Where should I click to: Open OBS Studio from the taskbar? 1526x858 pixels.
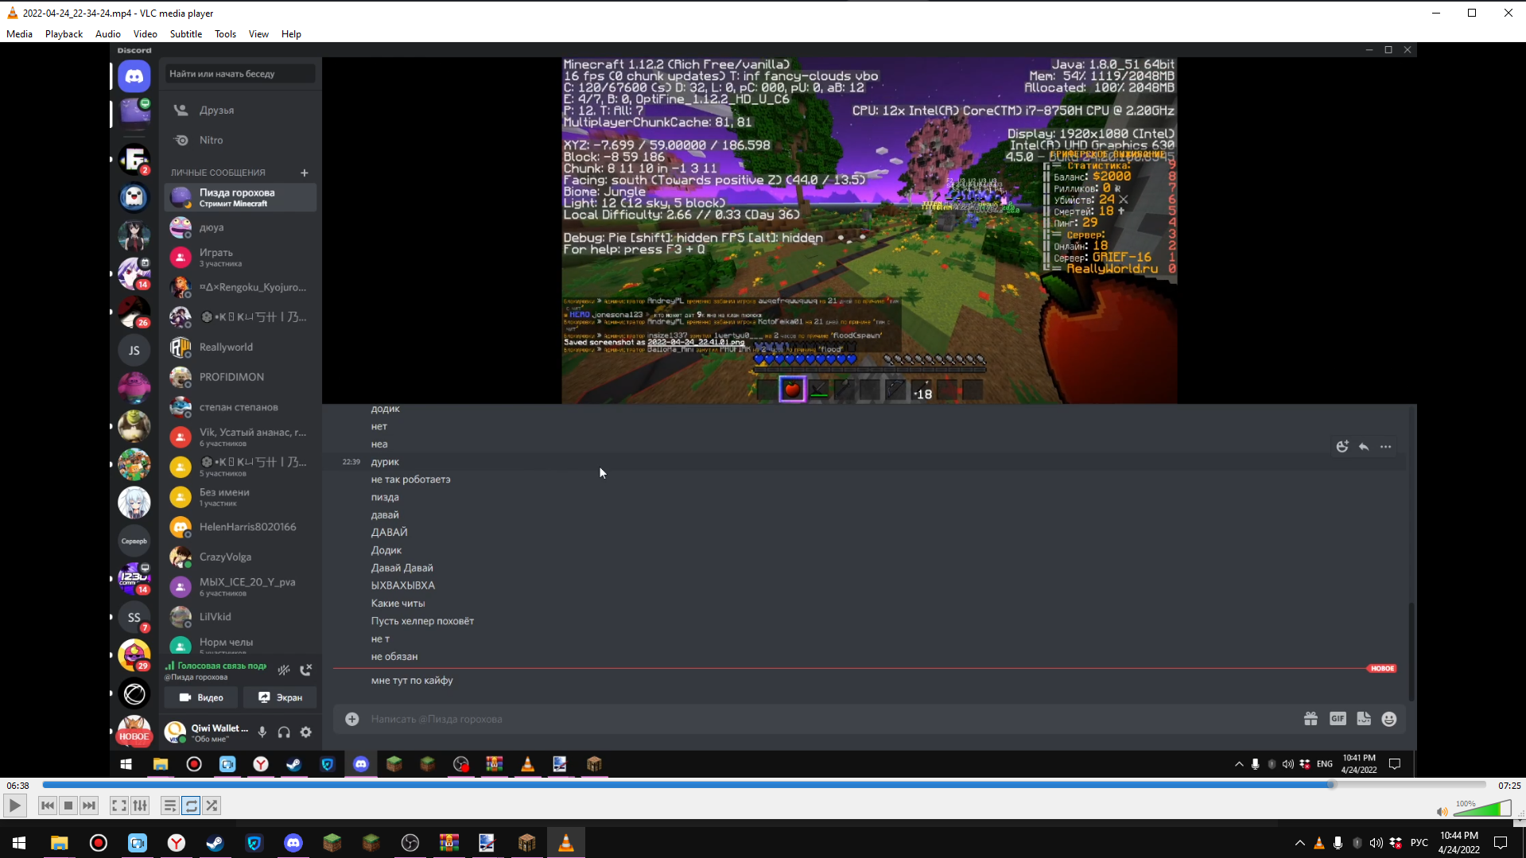[410, 843]
